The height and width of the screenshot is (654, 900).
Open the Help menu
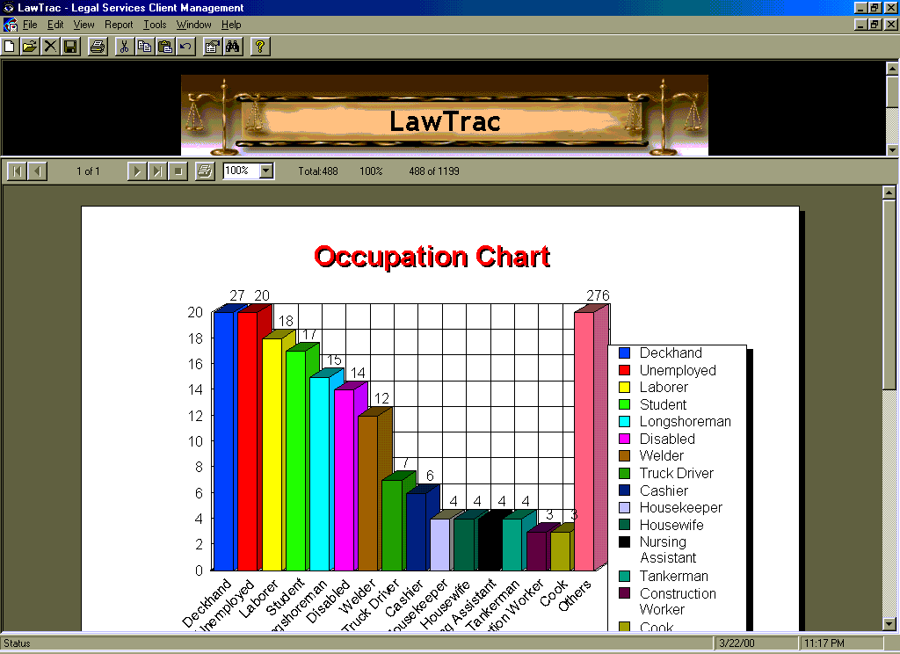pos(231,25)
